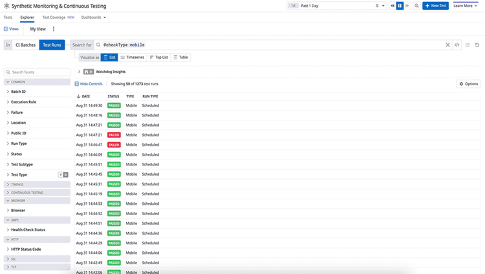Collapse the BROWSER facet group
This screenshot has width=485, height=274.
pos(37,201)
